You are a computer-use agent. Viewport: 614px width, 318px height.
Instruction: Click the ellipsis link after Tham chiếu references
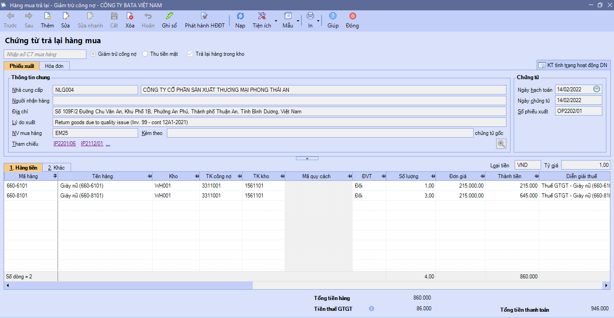108,144
